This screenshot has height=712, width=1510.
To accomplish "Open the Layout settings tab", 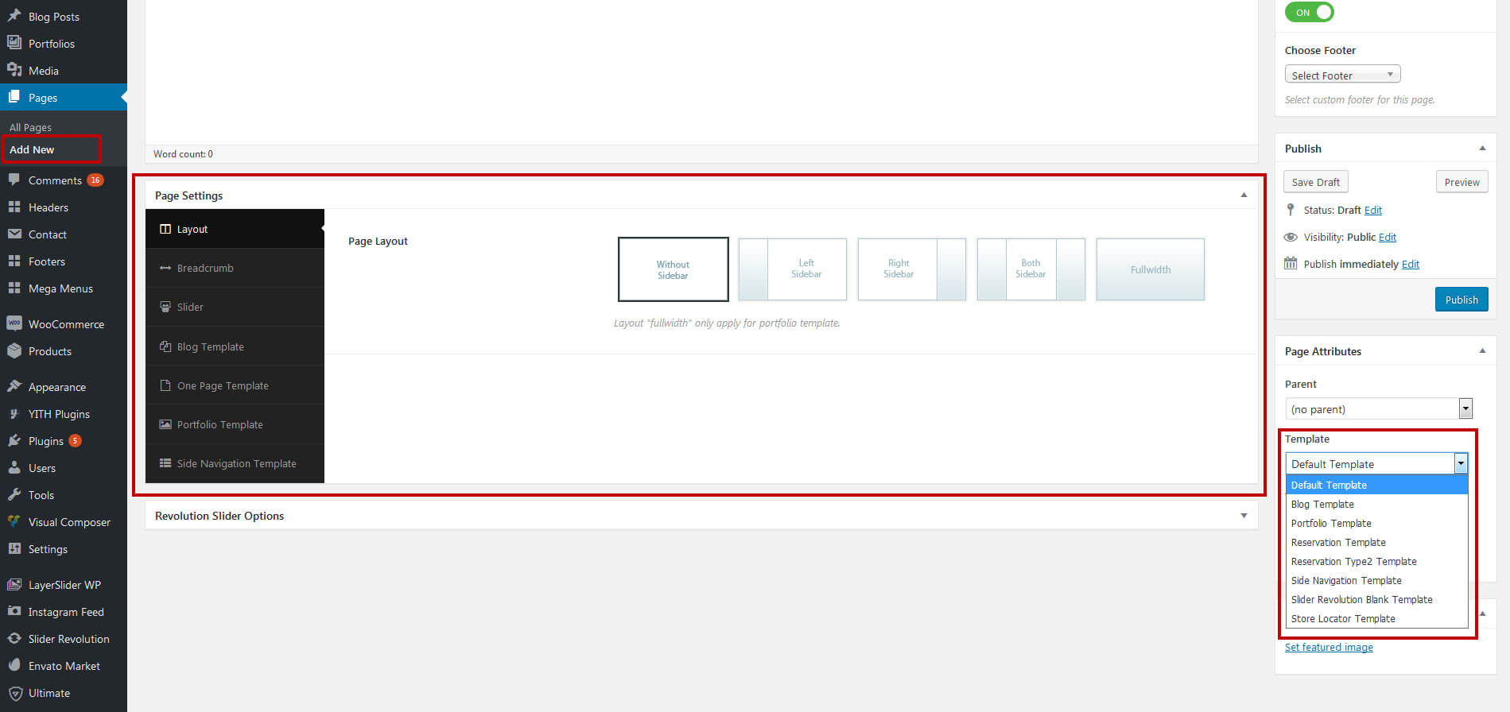I will 235,229.
